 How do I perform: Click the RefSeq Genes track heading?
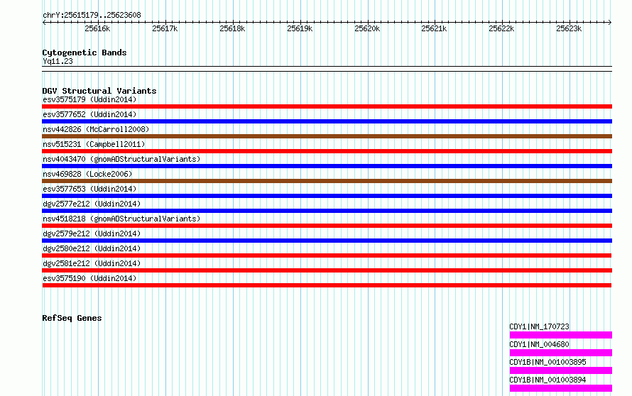tap(72, 318)
